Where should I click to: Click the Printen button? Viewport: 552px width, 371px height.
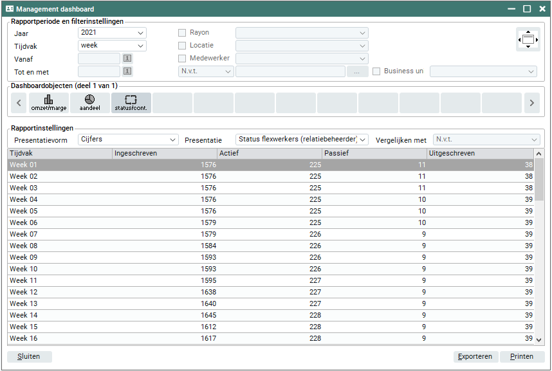(x=521, y=357)
